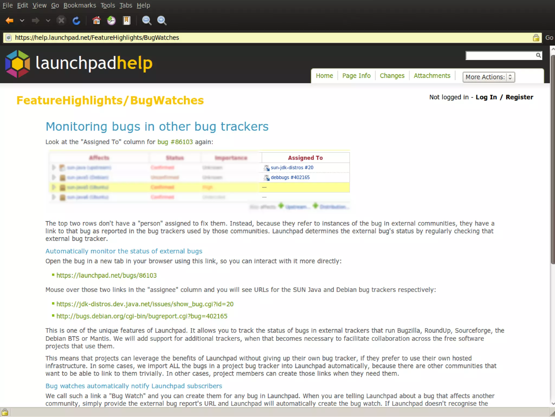Viewport: 555px width, 417px height.
Task: Zoom in with the plus magnifier
Action: pyautogui.click(x=162, y=21)
